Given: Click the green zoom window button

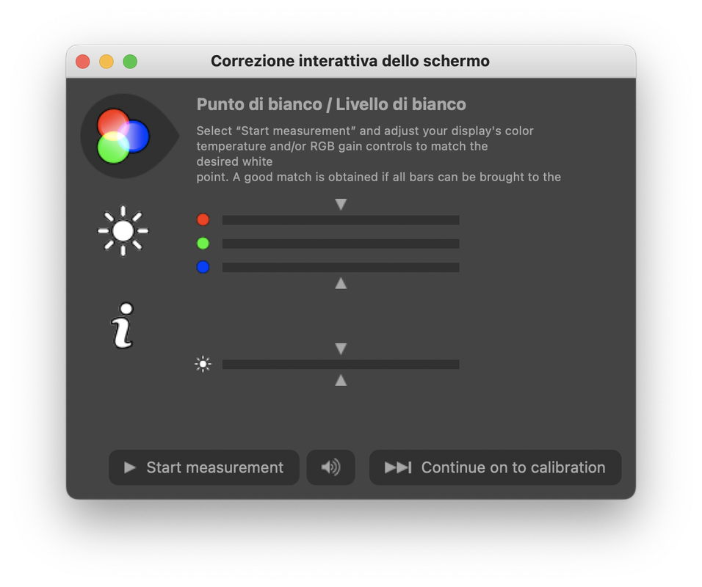Looking at the screenshot, I should click(x=130, y=62).
